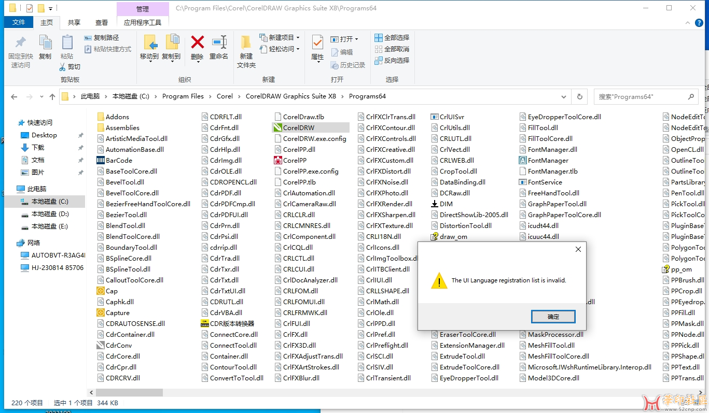
Task: Click the 复制 copy icon in ribbon
Action: click(45, 42)
